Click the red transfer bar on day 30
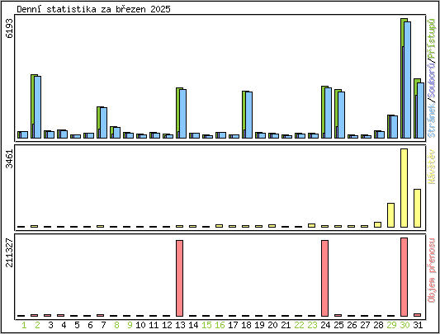440x334 pixels. click(x=404, y=277)
